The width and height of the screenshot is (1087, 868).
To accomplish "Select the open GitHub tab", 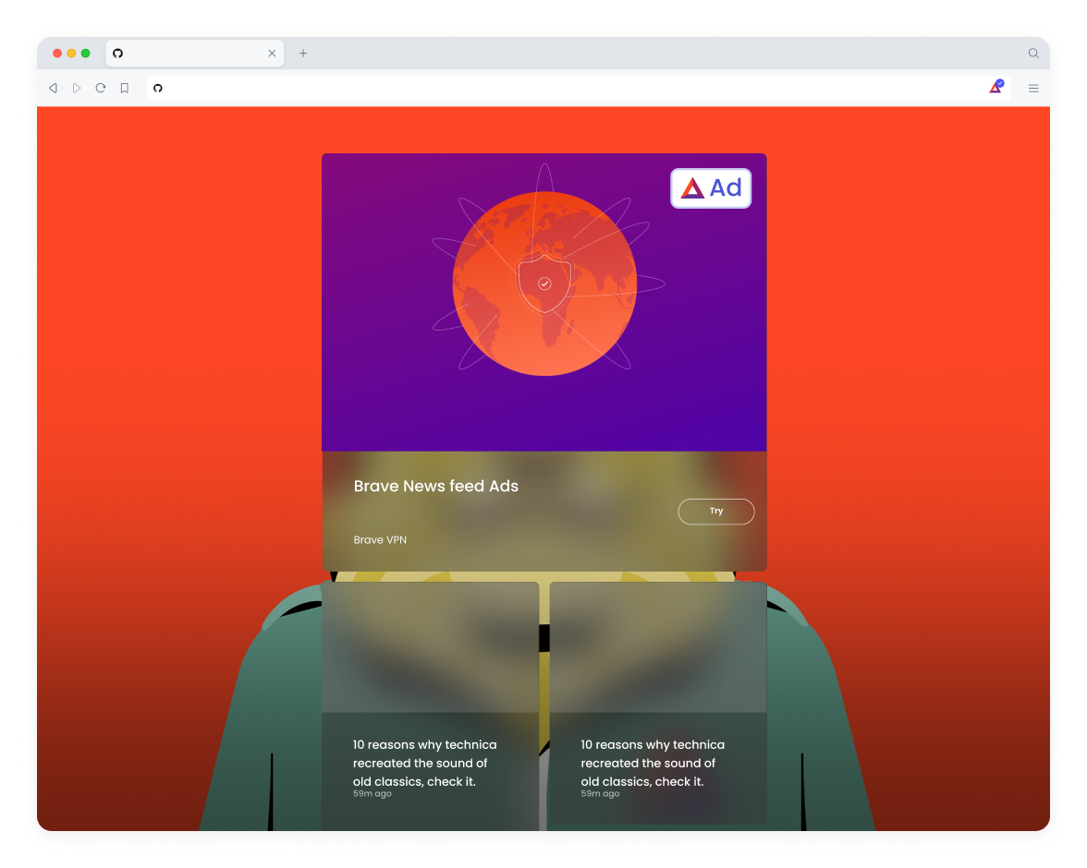I will 195,54.
